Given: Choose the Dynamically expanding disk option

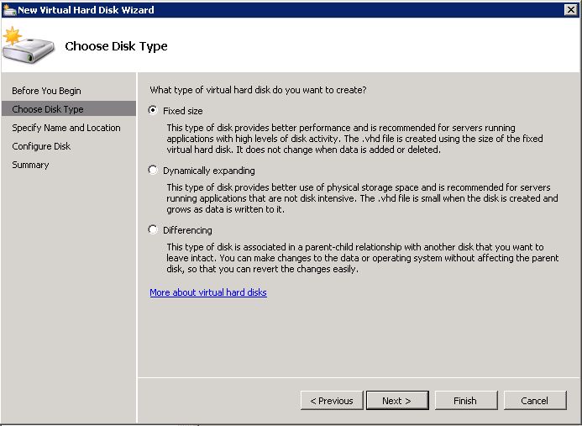Looking at the screenshot, I should [153, 170].
